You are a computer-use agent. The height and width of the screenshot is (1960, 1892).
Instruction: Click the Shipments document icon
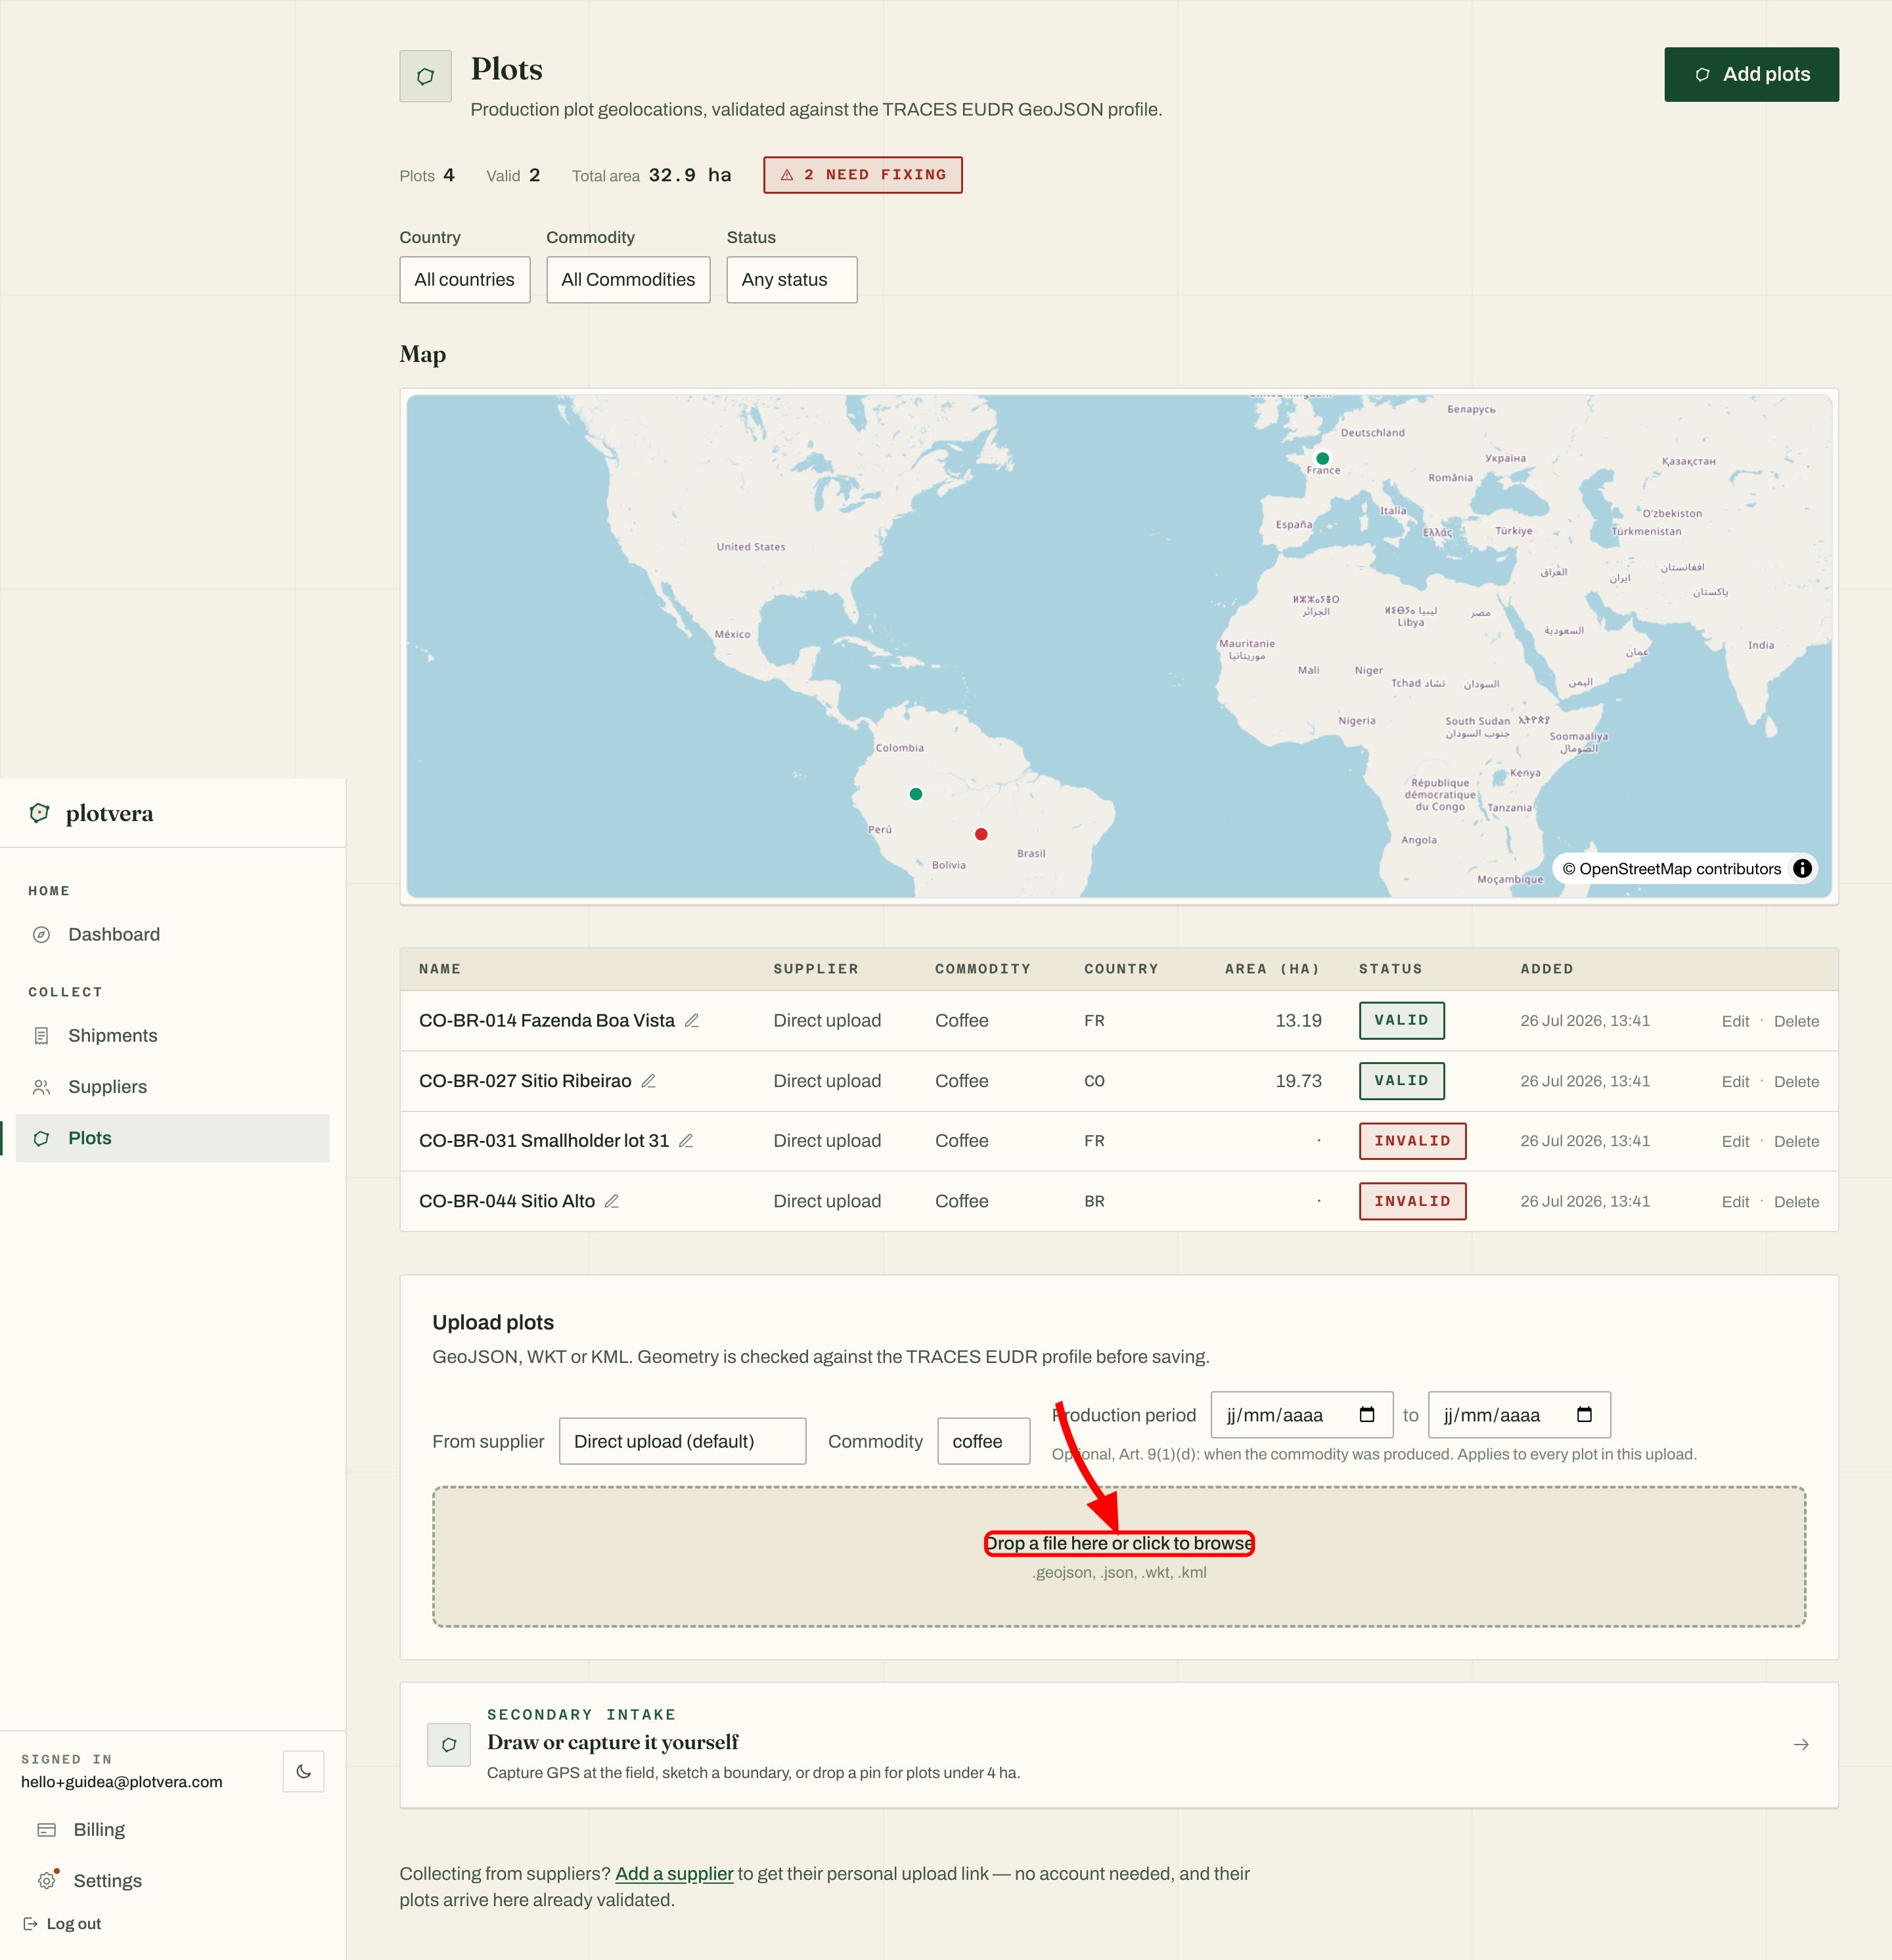(x=41, y=1036)
